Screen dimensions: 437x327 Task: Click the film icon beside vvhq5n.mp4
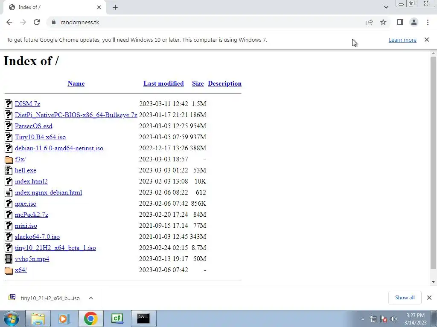[9, 259]
